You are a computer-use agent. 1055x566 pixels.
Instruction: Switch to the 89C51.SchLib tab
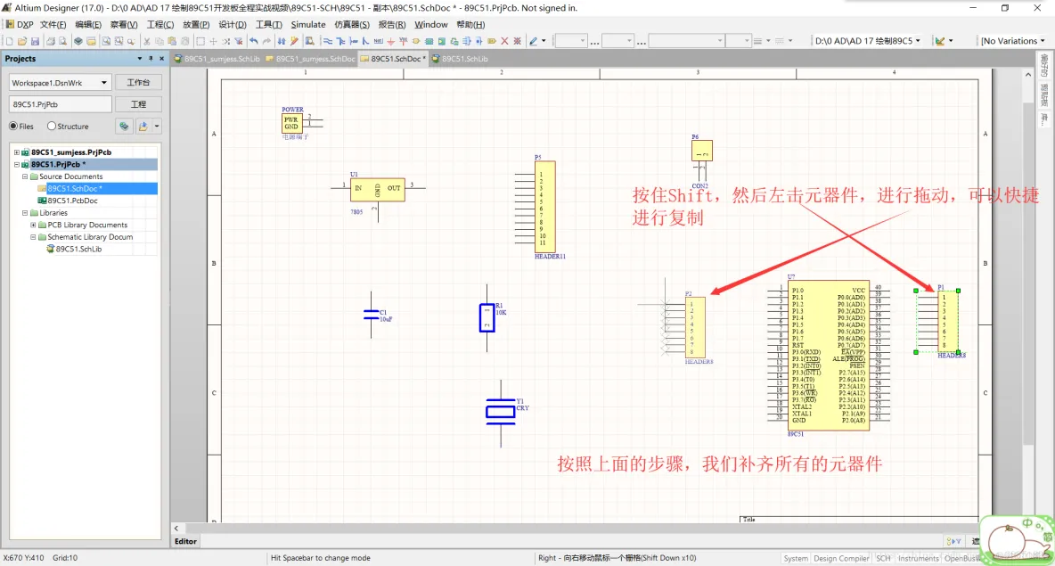tap(460, 59)
